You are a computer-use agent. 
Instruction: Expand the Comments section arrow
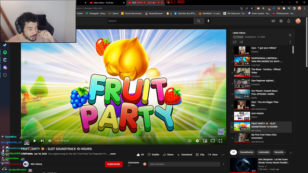tap(223, 164)
